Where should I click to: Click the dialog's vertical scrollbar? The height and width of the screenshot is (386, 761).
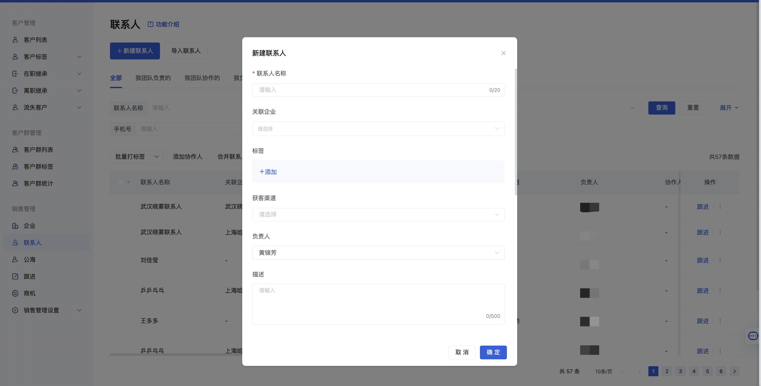(516, 132)
